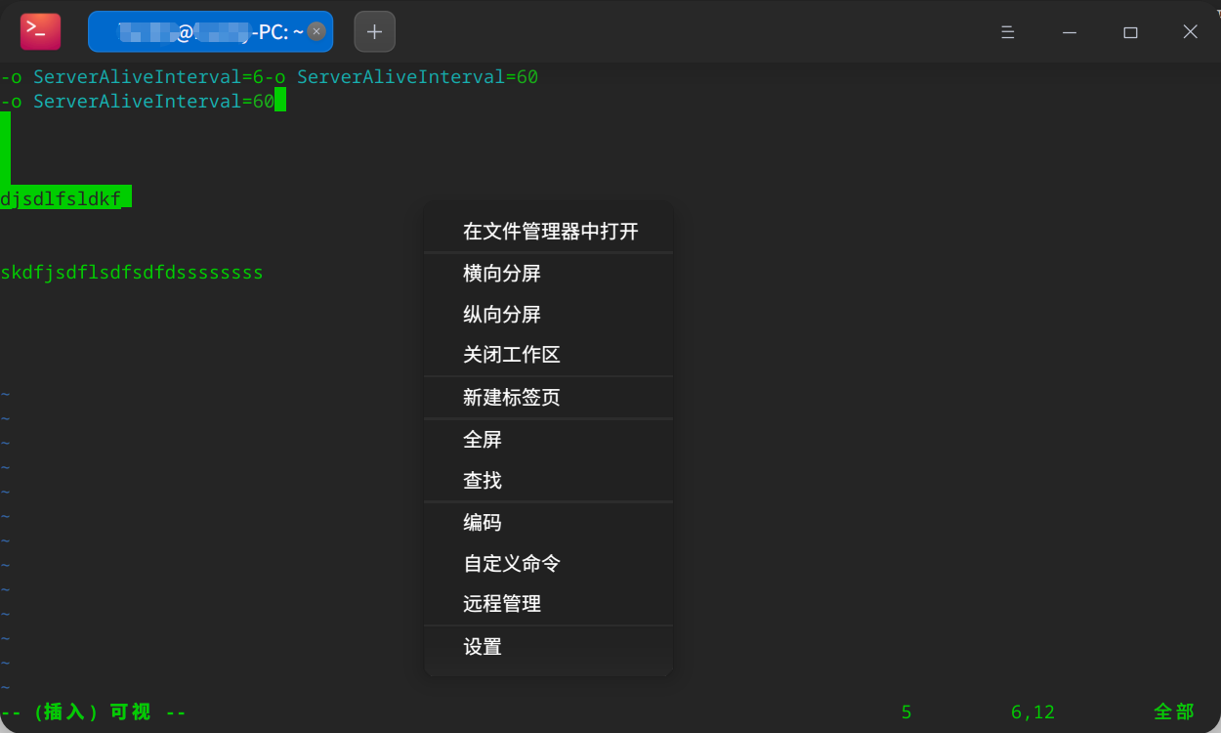Image resolution: width=1221 pixels, height=733 pixels.
Task: Open 远程管理 remote management
Action: coord(549,604)
